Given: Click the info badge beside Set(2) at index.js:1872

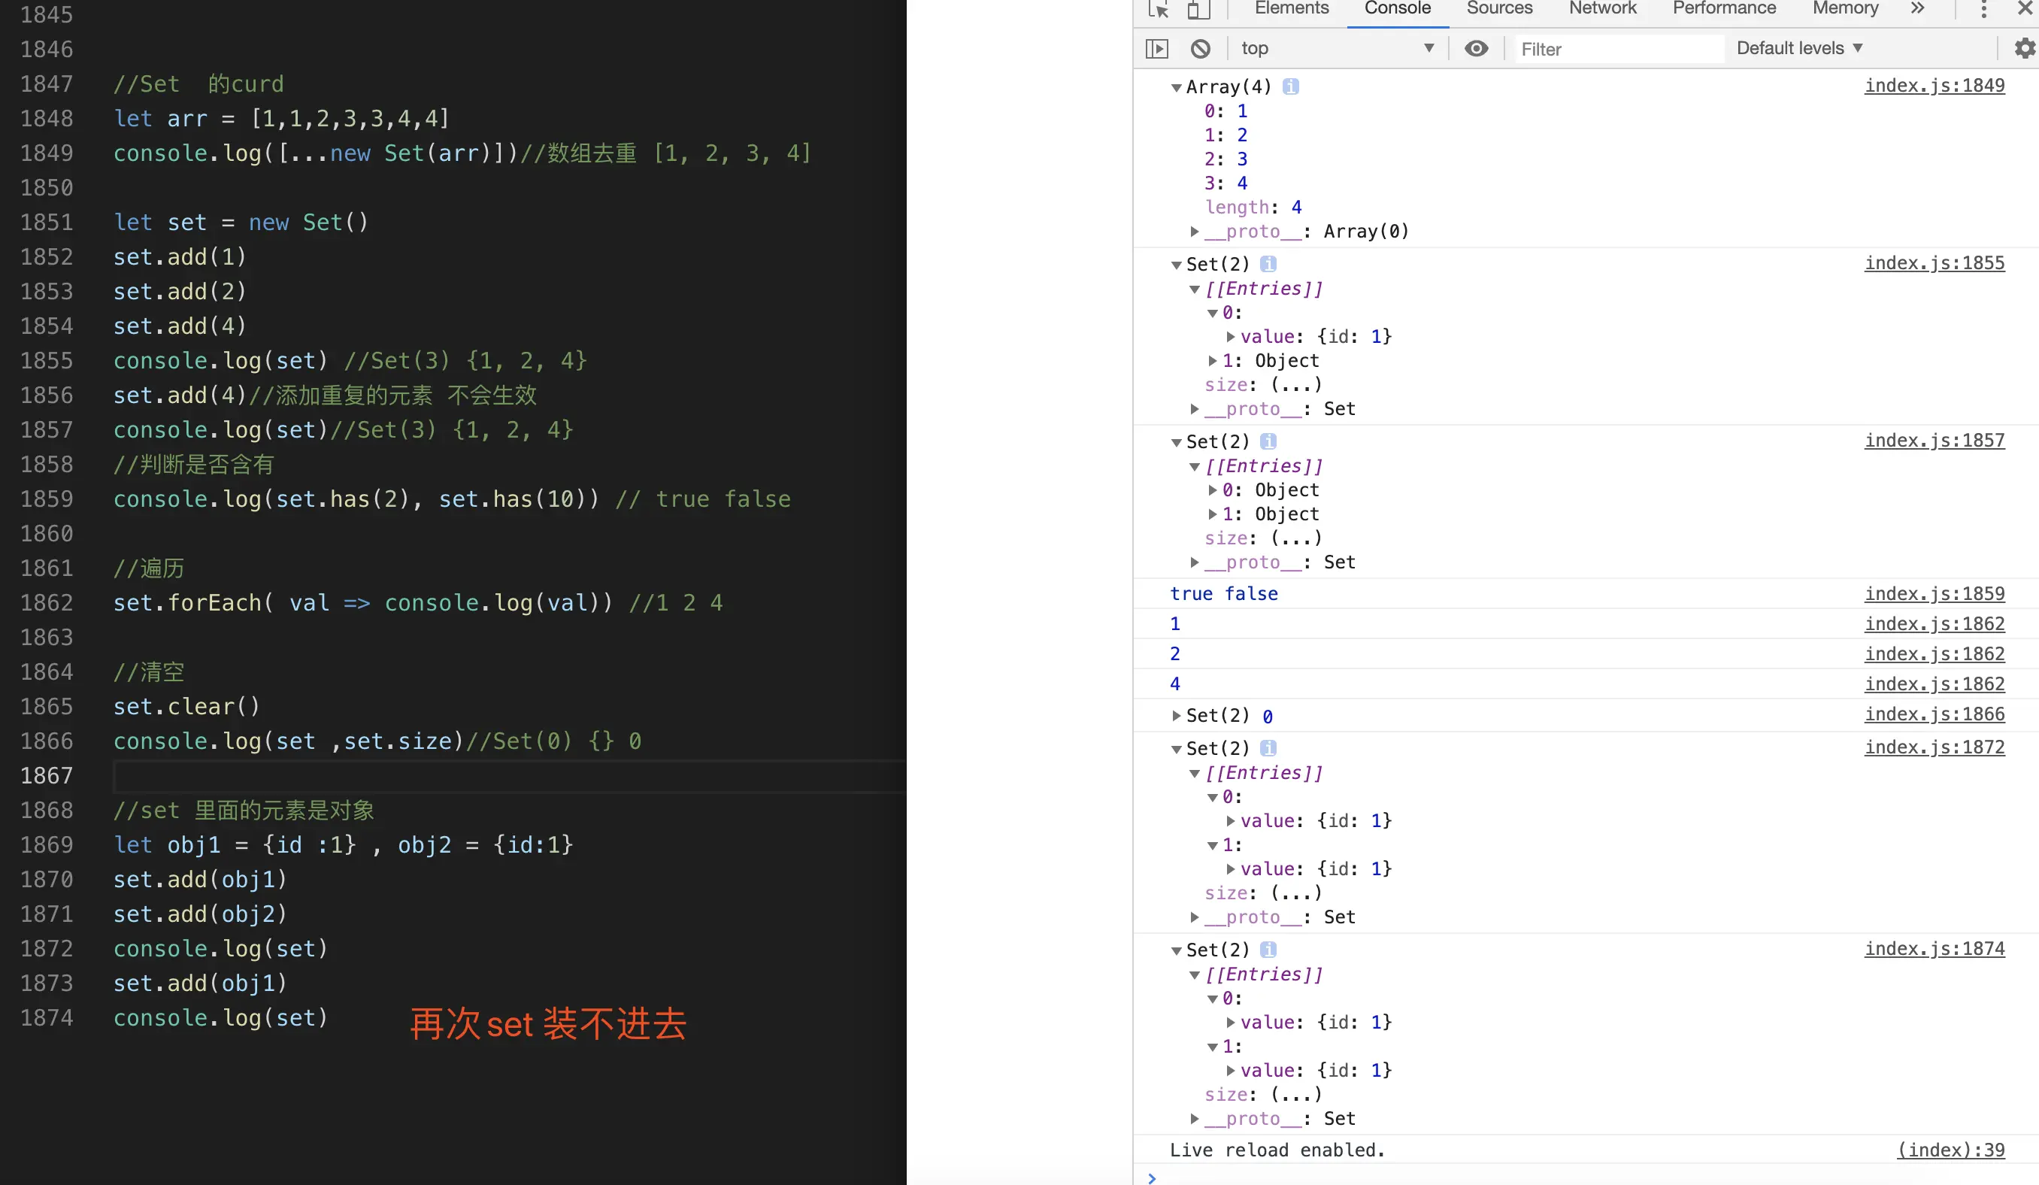Looking at the screenshot, I should (x=1268, y=748).
